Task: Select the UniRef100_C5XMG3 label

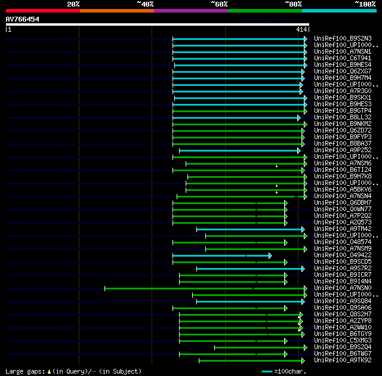Action: tap(343, 341)
